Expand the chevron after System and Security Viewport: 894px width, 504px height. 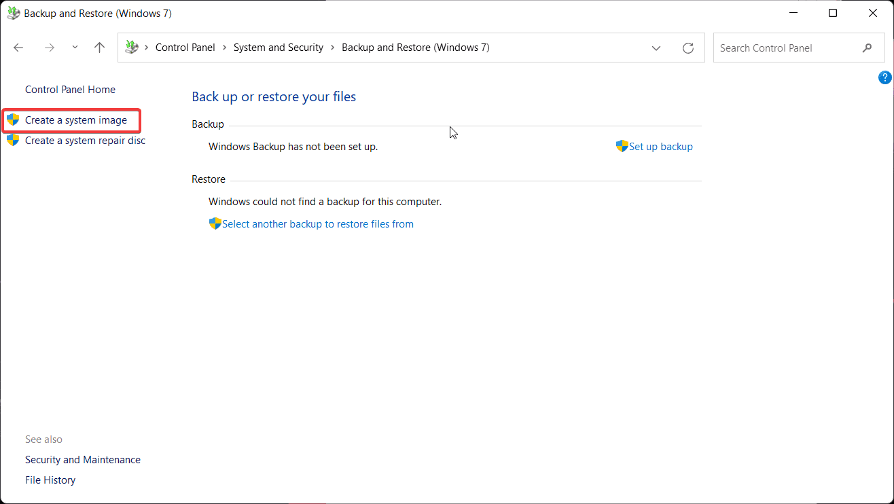(x=332, y=48)
